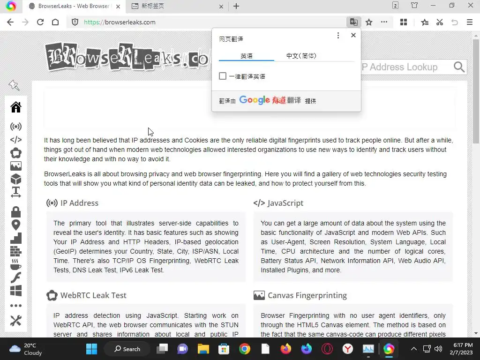Click the sidebar Flash icon
The height and width of the screenshot is (360, 480).
[16, 277]
